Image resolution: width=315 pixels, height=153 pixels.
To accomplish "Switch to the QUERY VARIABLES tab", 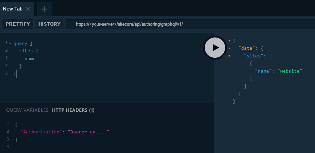I will point(27,110).
